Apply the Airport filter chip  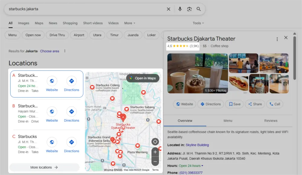click(x=79, y=35)
